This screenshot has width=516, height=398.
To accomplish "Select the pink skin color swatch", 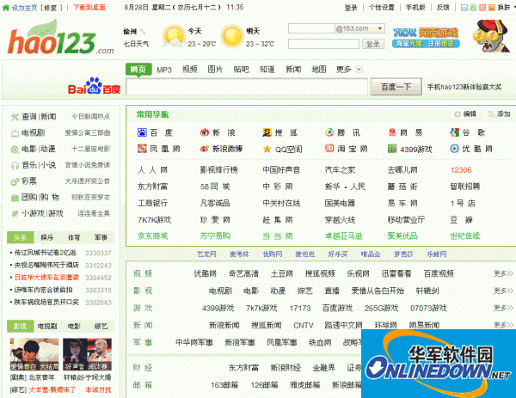I will tap(482, 8).
